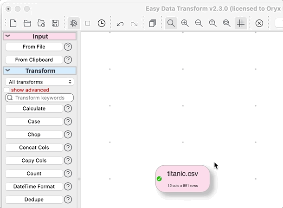The width and height of the screenshot is (283, 208).
Task: Click the circled X stop icon
Action: click(x=259, y=23)
